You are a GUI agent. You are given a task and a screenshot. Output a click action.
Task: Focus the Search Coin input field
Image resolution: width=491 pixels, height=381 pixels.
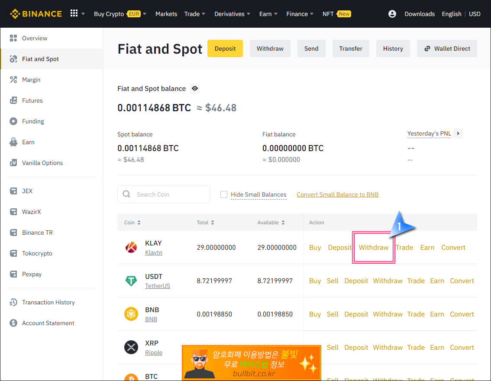[x=164, y=194]
